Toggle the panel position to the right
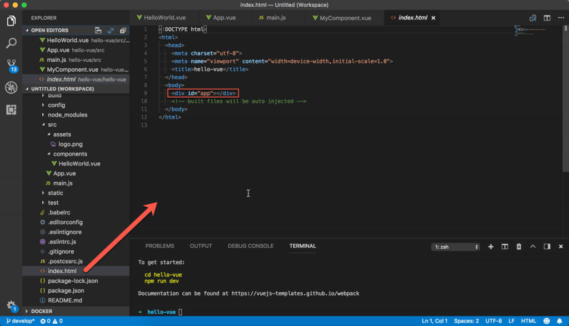This screenshot has width=569, height=326. point(547,247)
